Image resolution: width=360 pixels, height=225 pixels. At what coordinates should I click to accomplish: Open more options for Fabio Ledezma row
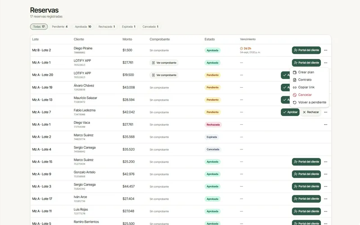tap(325, 112)
